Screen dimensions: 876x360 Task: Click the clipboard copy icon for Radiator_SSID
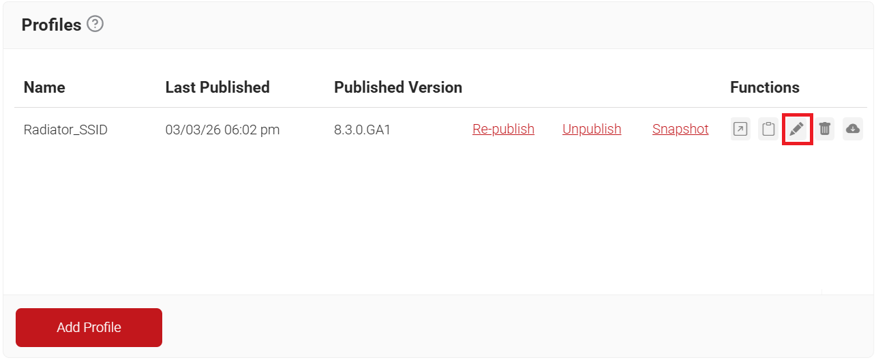pos(768,129)
